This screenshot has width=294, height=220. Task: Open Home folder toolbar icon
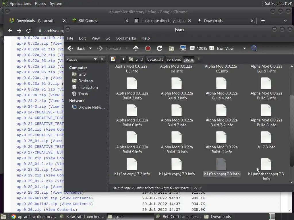tap(171, 48)
